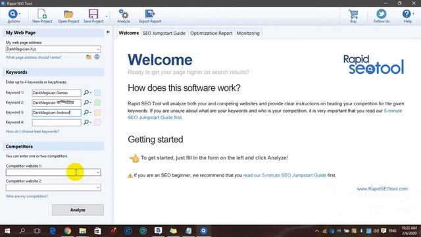Image resolution: width=421 pixels, height=237 pixels.
Task: Focus the Keyword 2 input field
Action: (57, 103)
